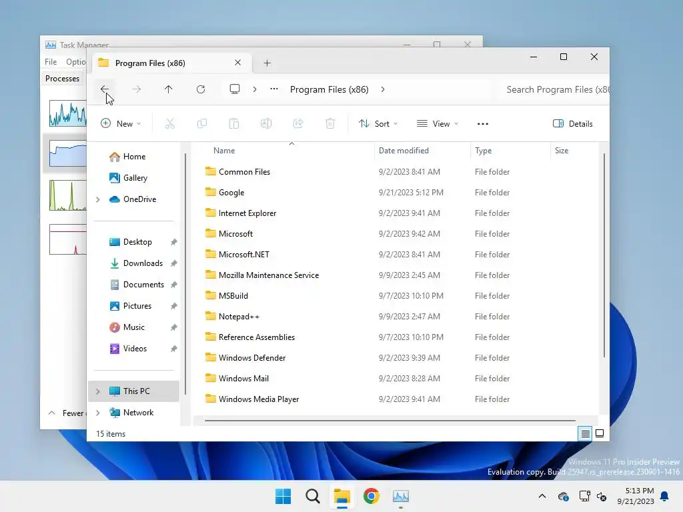Select the Windows Defender folder
The height and width of the screenshot is (512, 683).
click(252, 358)
